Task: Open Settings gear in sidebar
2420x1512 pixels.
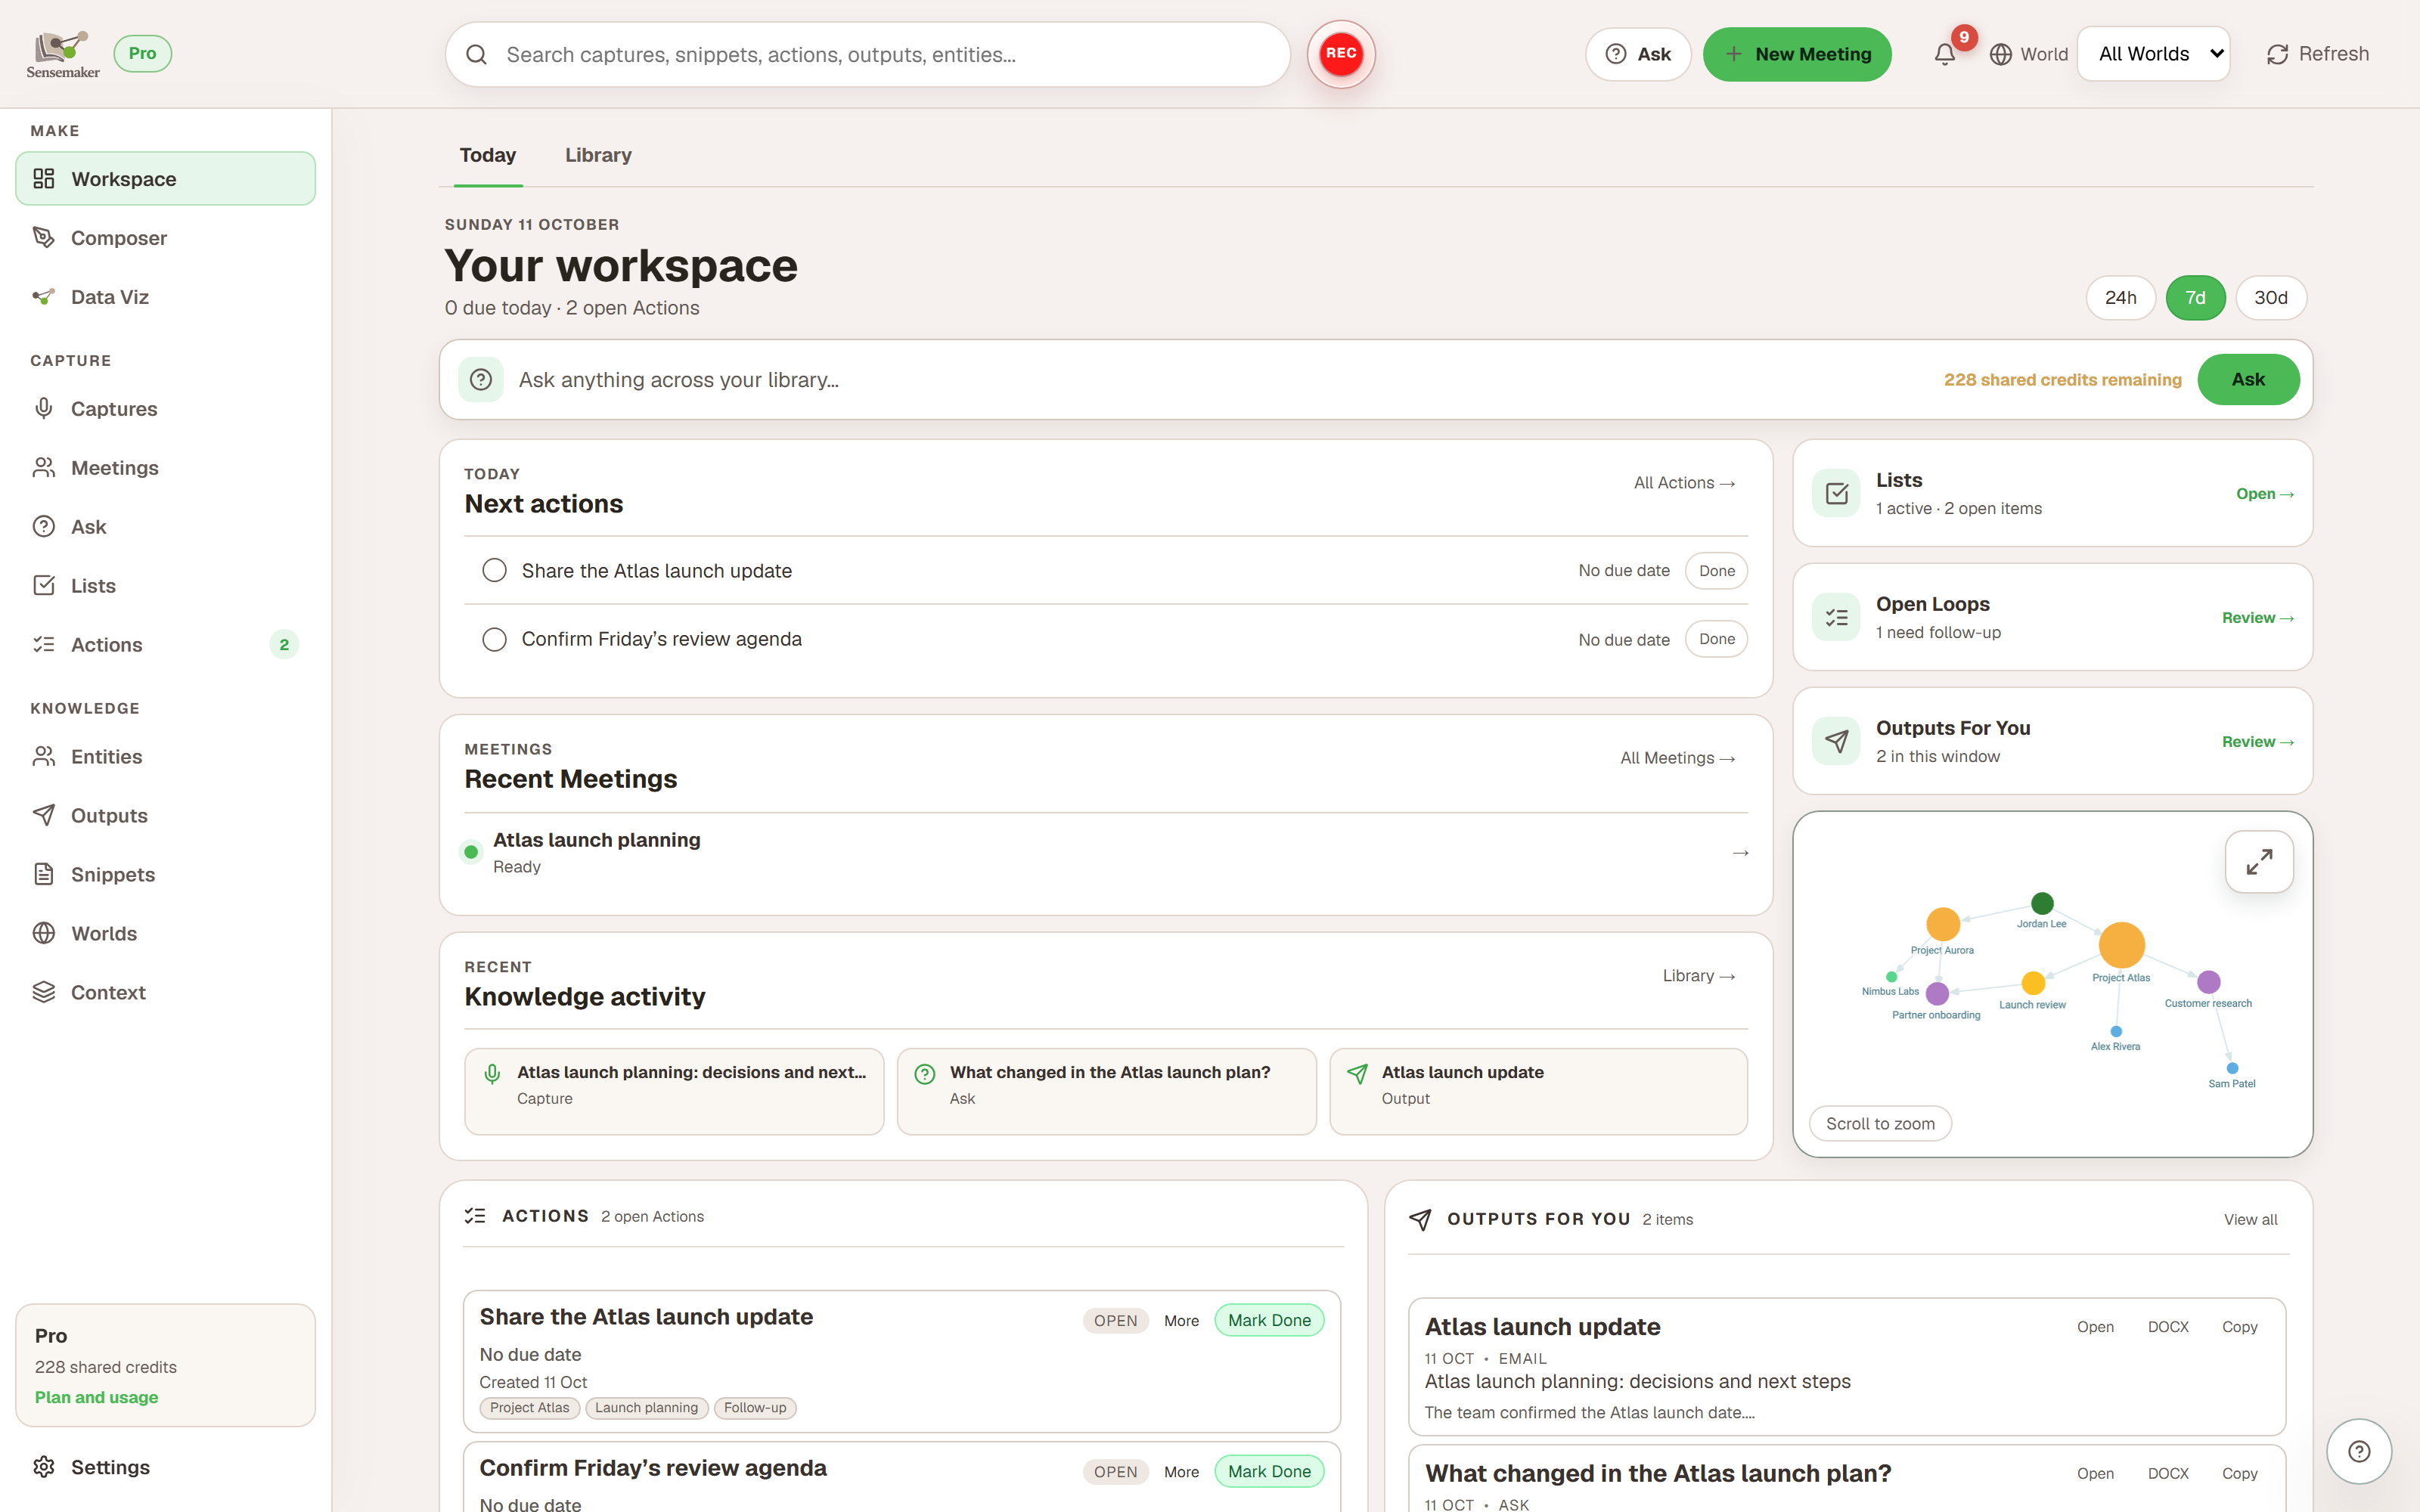Action: (165, 1467)
